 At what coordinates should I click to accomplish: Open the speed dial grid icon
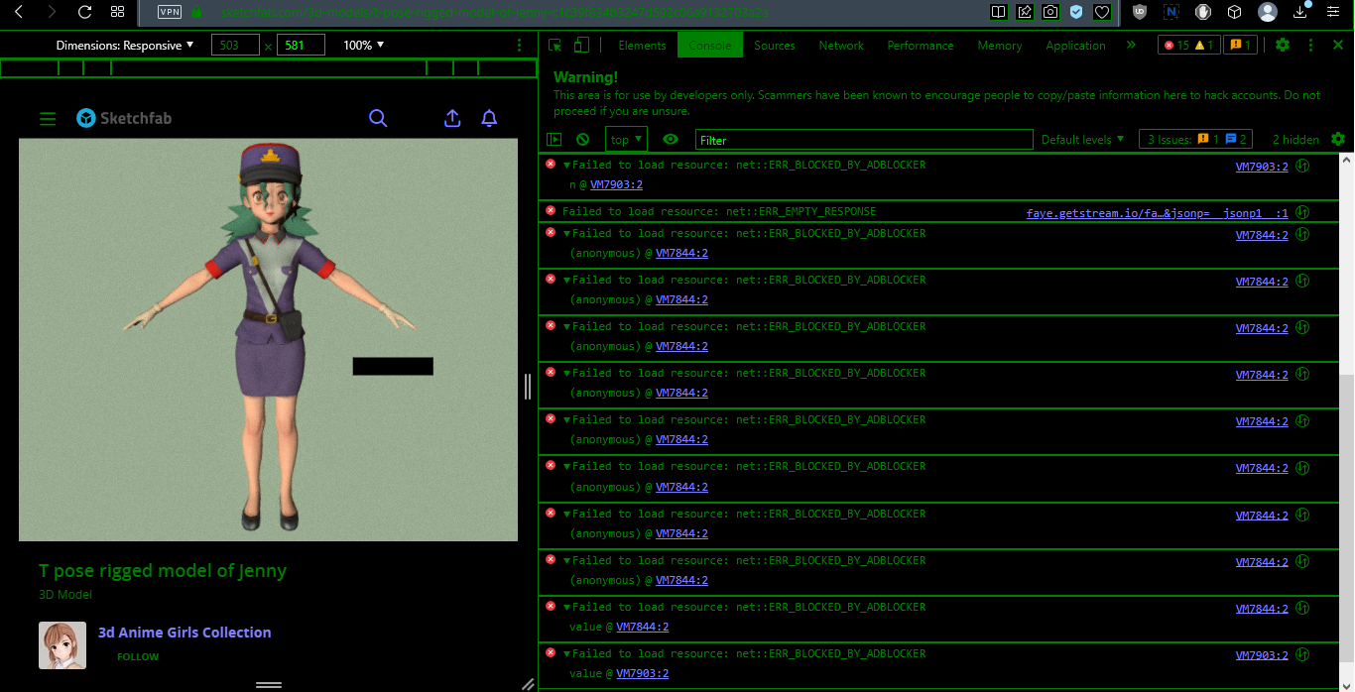pos(117,12)
